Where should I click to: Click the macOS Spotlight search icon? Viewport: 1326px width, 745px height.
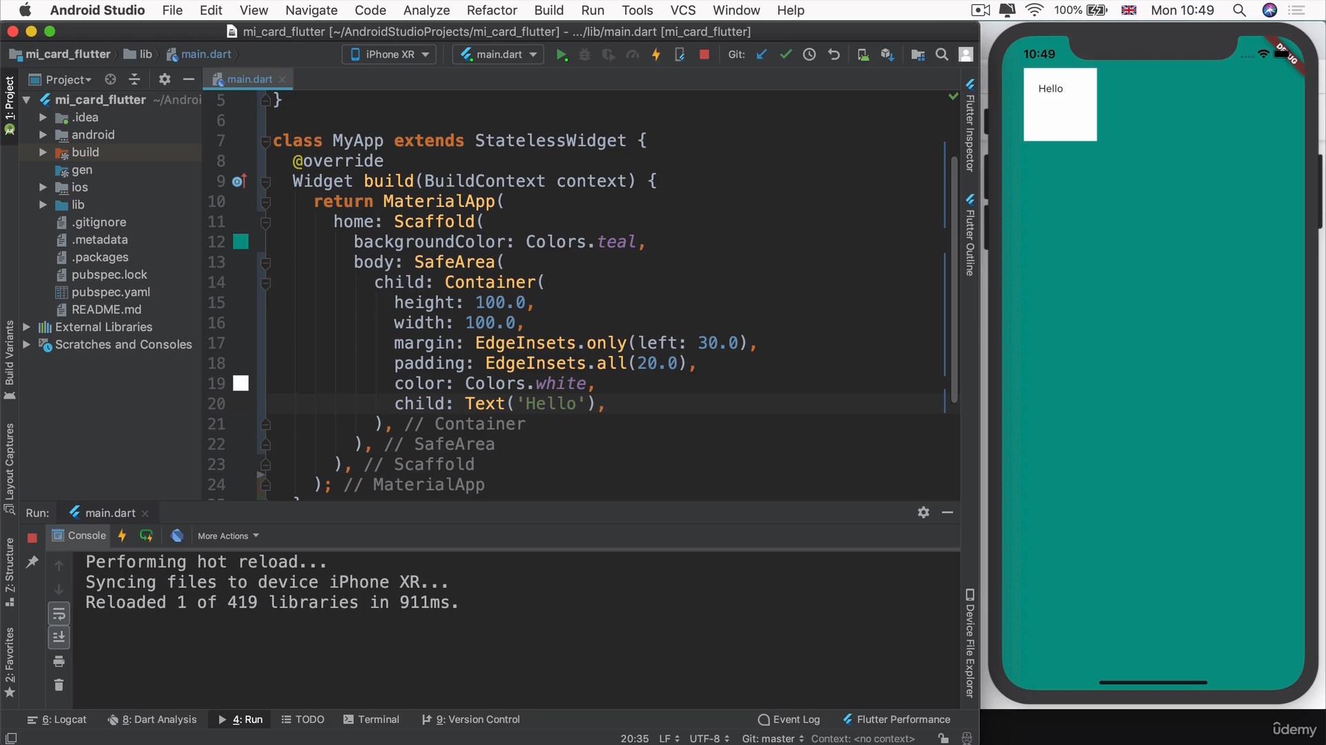tap(1239, 10)
